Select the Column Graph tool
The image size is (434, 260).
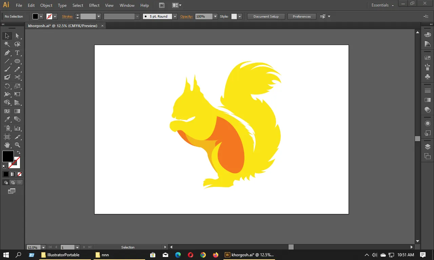17,128
